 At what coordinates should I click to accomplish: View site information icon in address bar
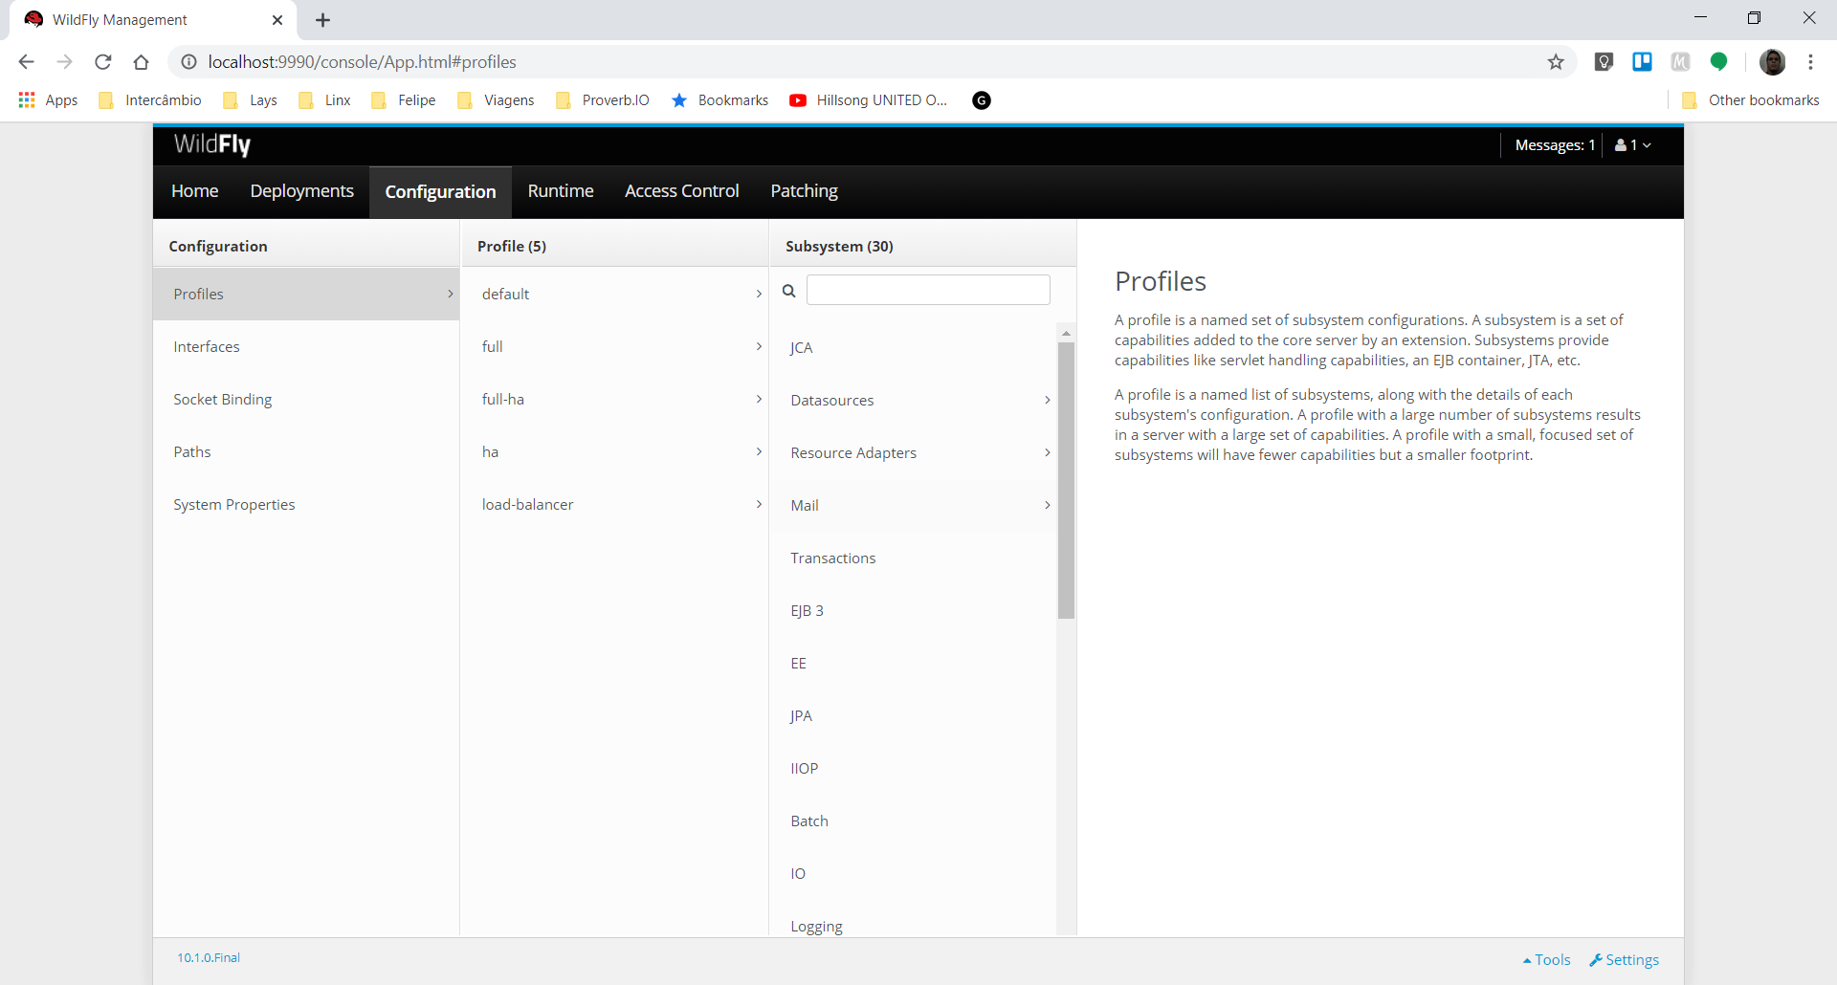[x=189, y=62]
